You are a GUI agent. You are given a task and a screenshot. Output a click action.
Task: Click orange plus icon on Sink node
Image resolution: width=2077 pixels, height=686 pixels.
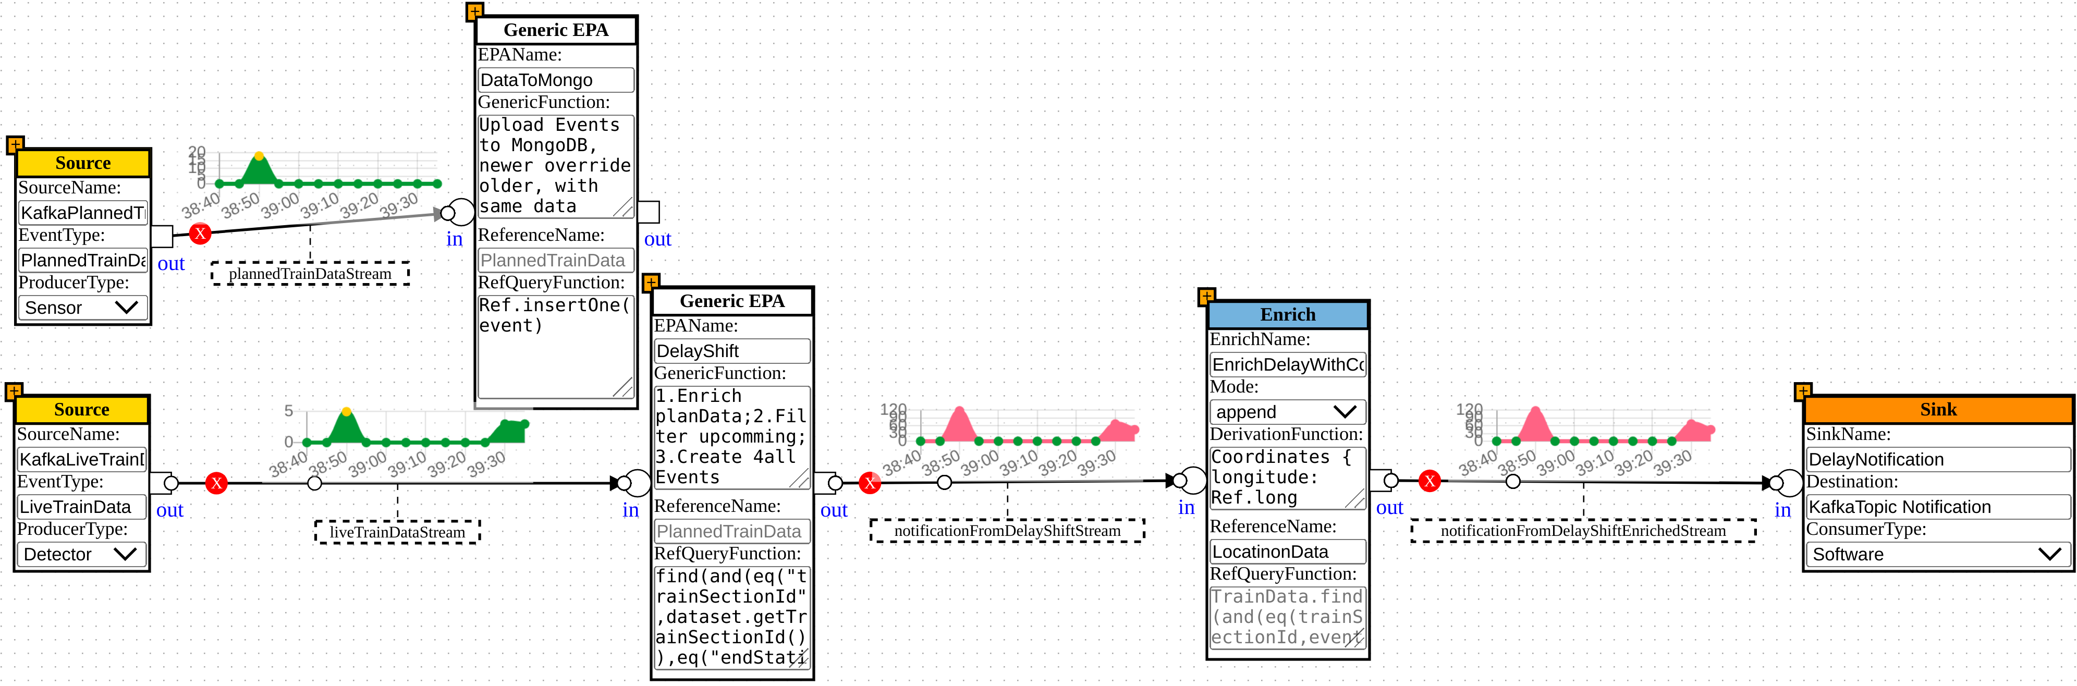pos(1803,391)
